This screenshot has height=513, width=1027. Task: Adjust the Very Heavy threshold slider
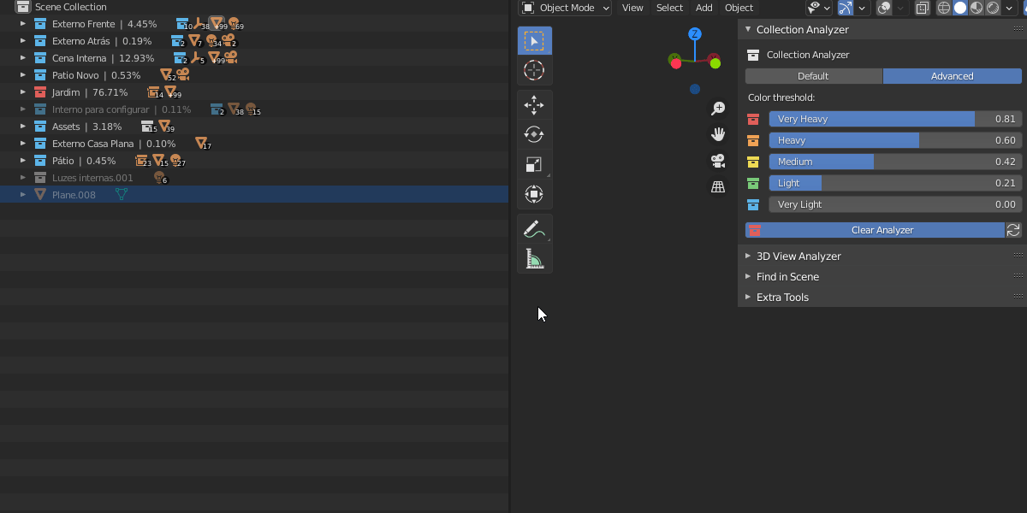tap(895, 119)
